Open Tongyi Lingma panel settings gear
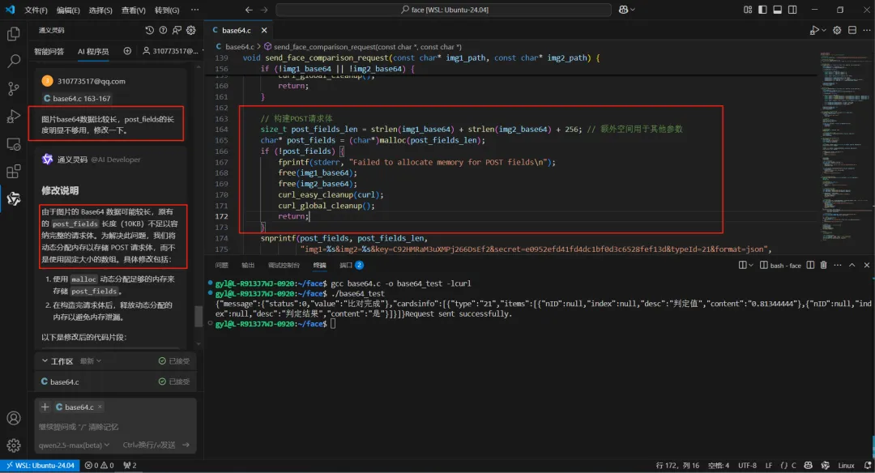875x473 pixels. coord(191,30)
